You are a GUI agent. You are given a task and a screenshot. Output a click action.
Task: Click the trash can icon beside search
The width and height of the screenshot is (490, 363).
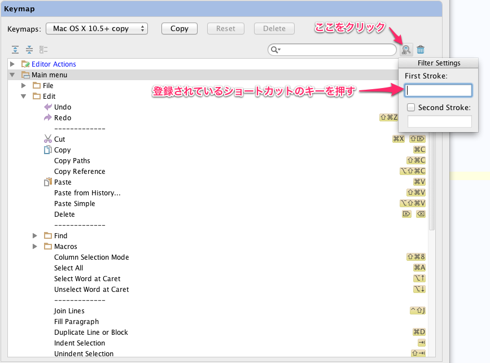[421, 50]
